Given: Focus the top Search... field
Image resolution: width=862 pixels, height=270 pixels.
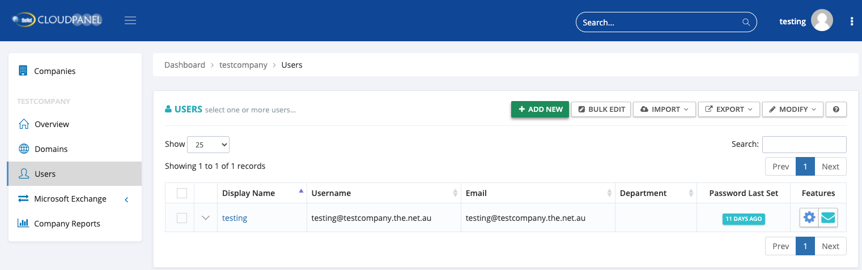Looking at the screenshot, I should (x=666, y=23).
